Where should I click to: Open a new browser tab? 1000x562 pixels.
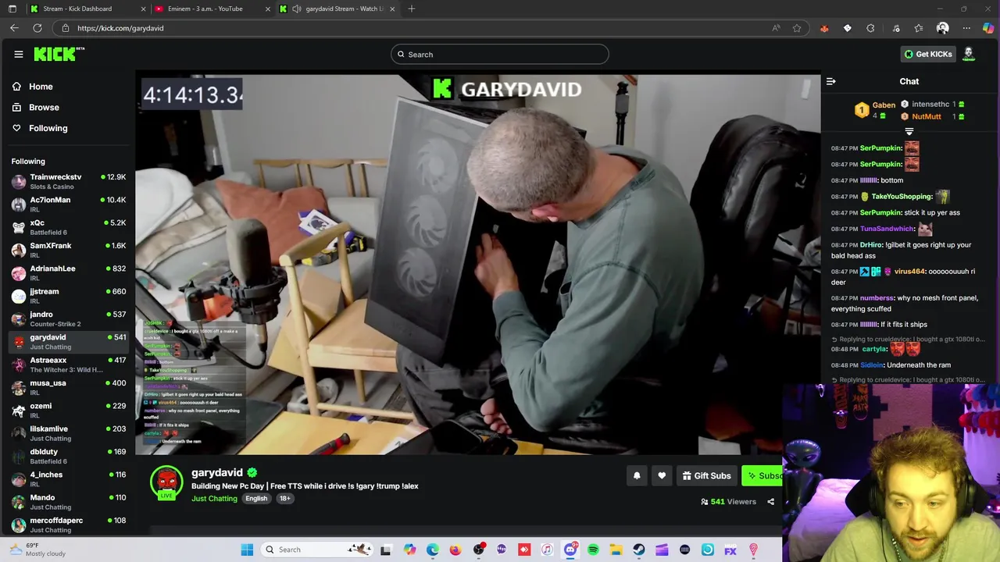click(412, 9)
